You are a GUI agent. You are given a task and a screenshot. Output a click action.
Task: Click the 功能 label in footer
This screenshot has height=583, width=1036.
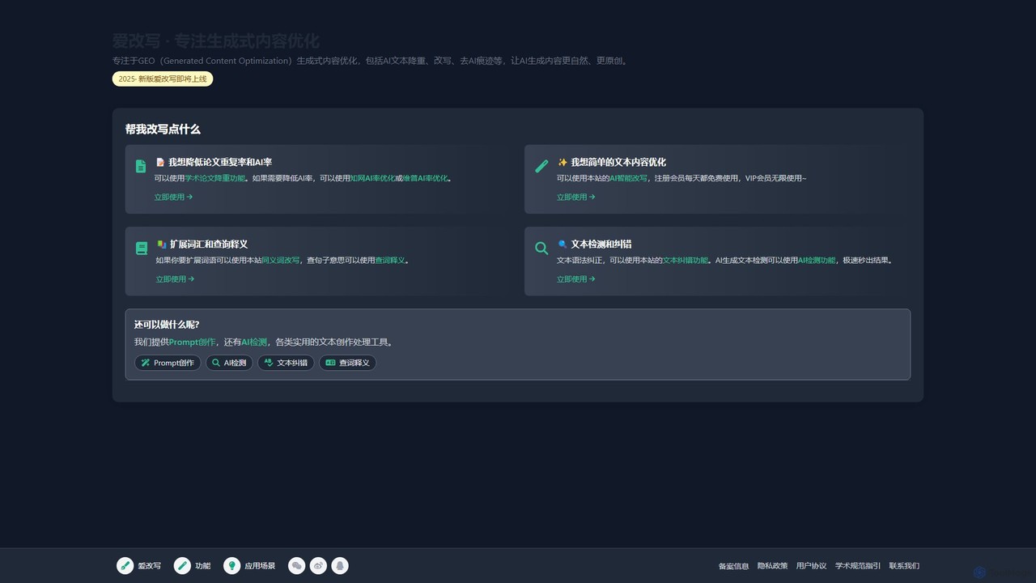(202, 566)
